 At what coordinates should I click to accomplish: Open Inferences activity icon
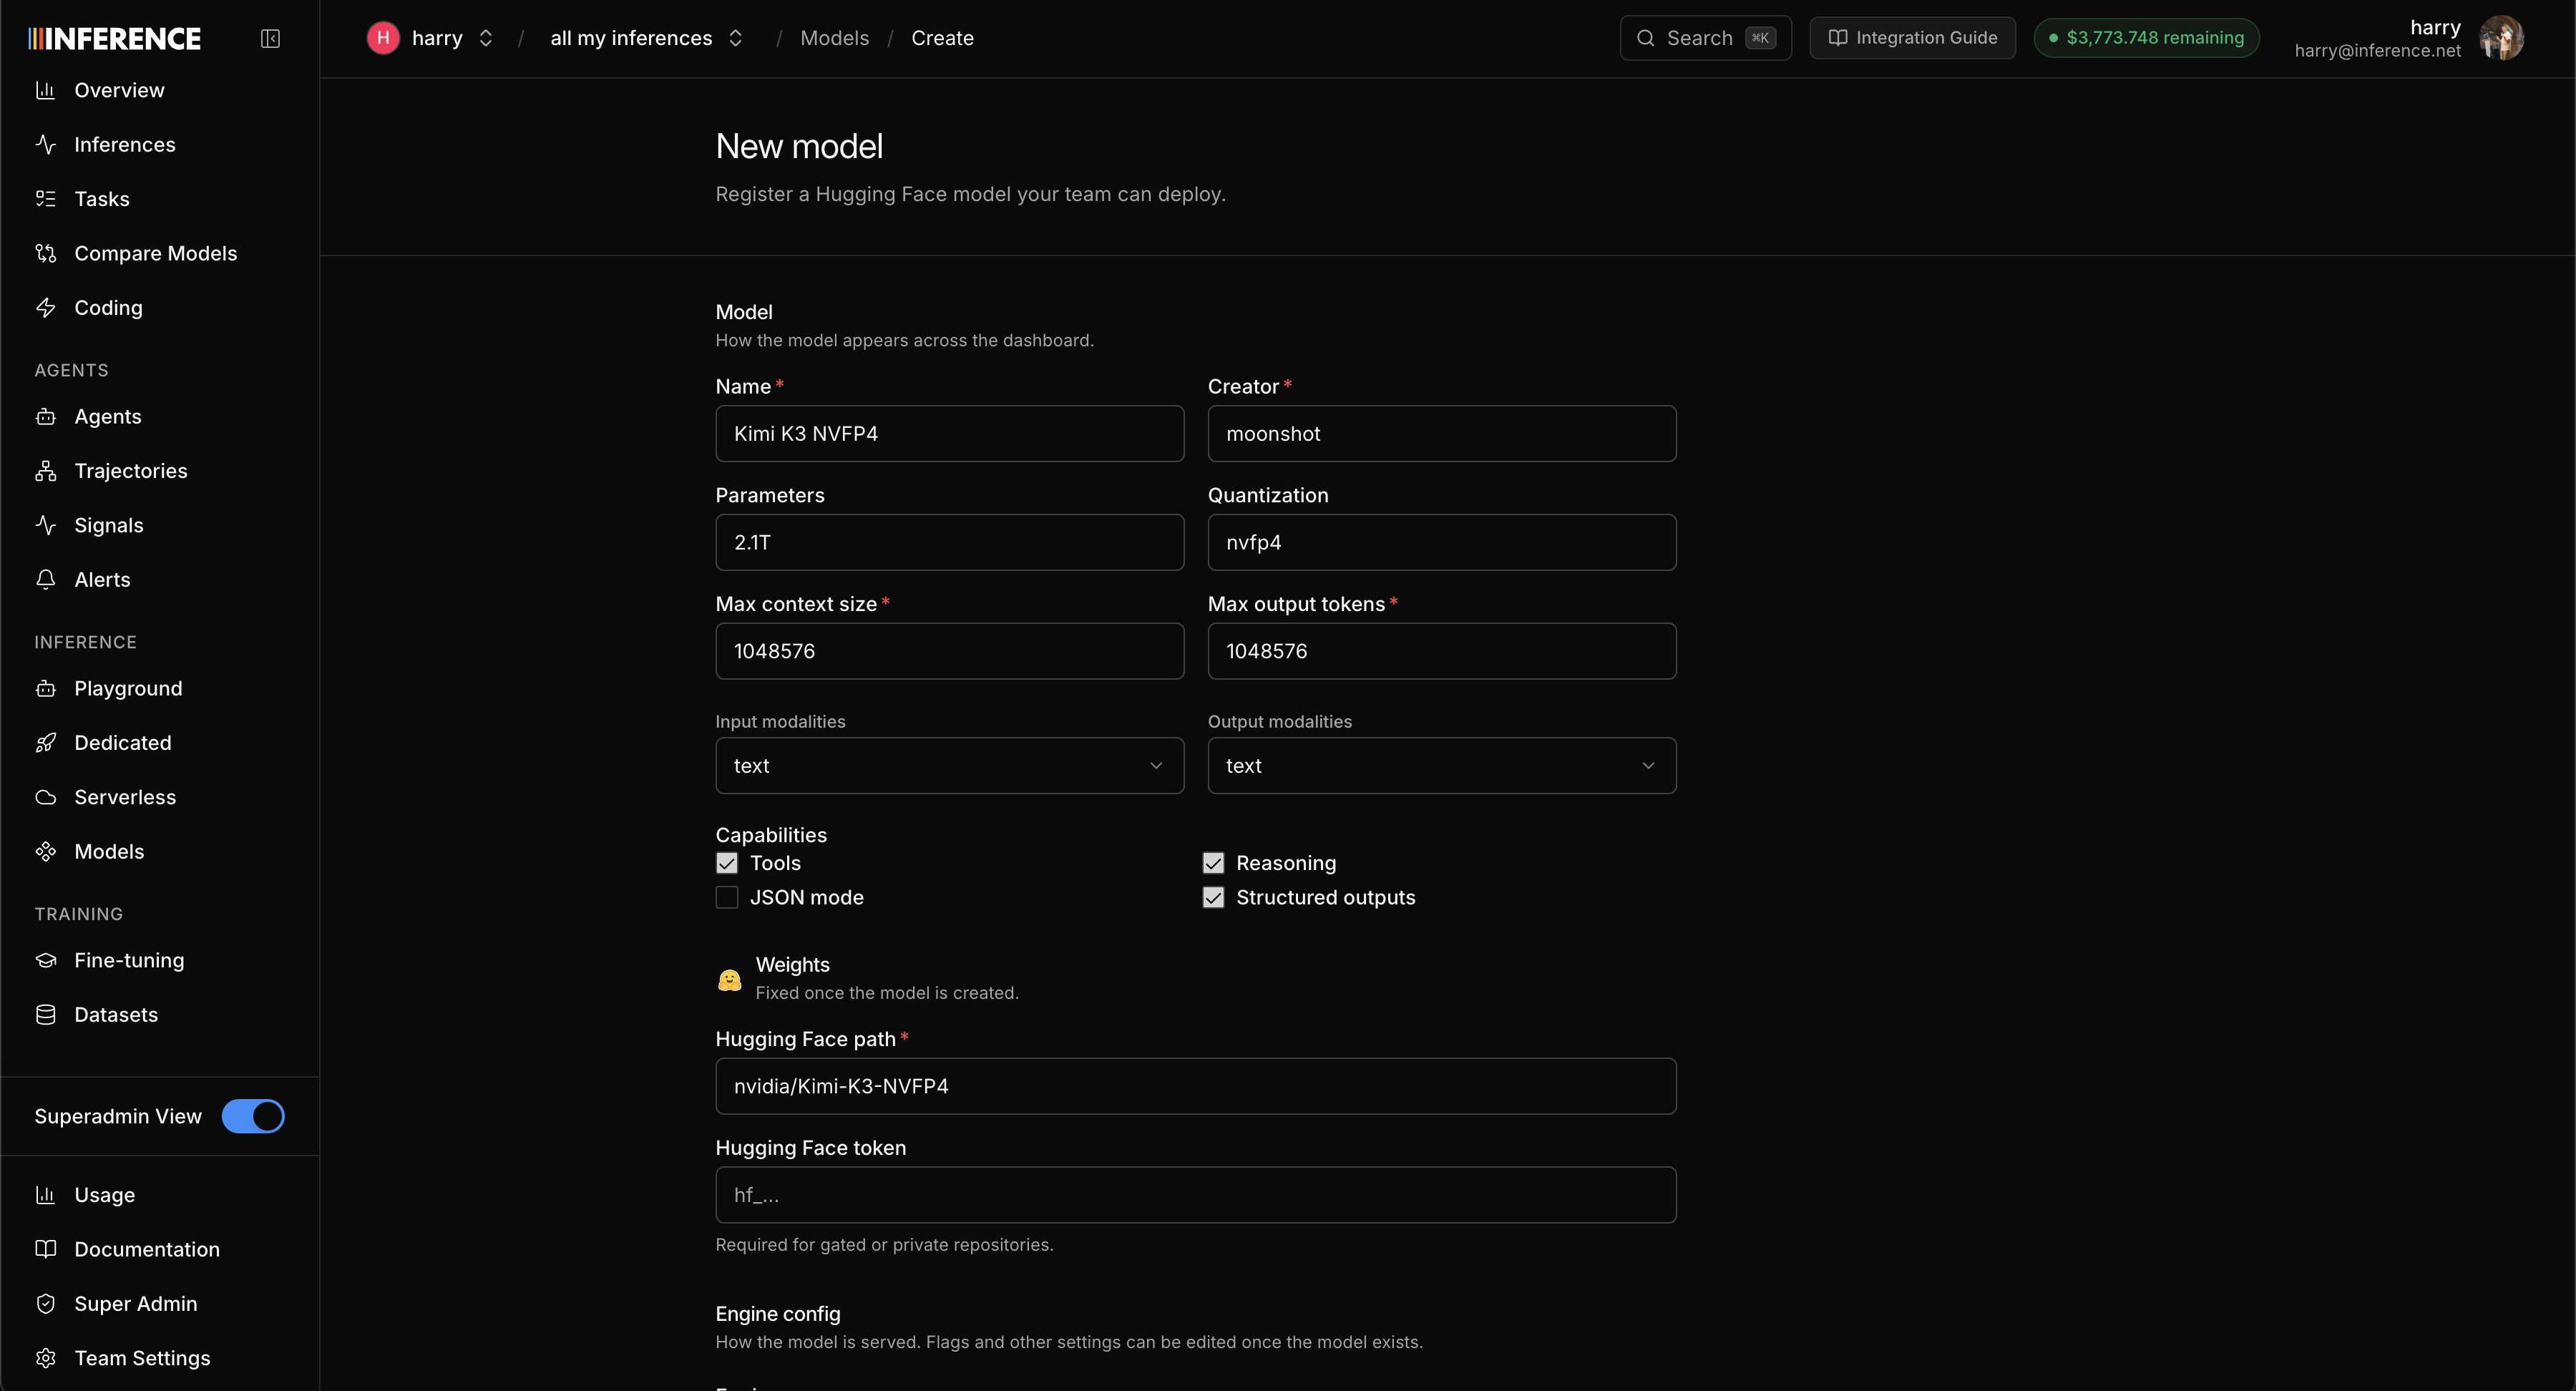click(45, 144)
